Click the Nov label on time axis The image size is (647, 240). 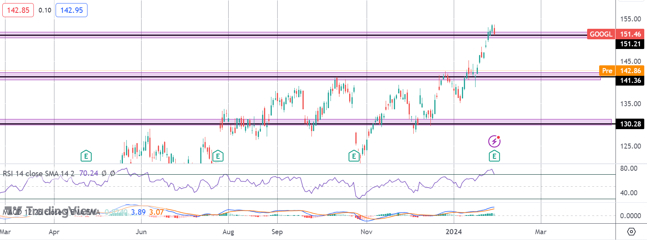(x=366, y=232)
